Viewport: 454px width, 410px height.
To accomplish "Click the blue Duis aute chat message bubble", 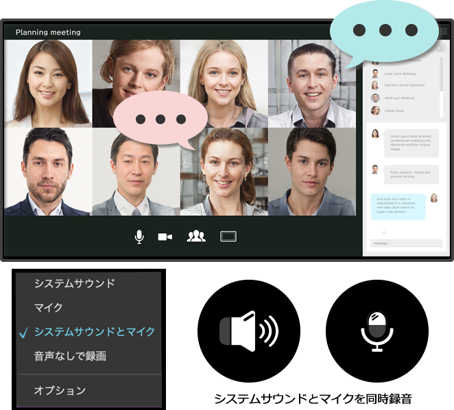I will 398,206.
